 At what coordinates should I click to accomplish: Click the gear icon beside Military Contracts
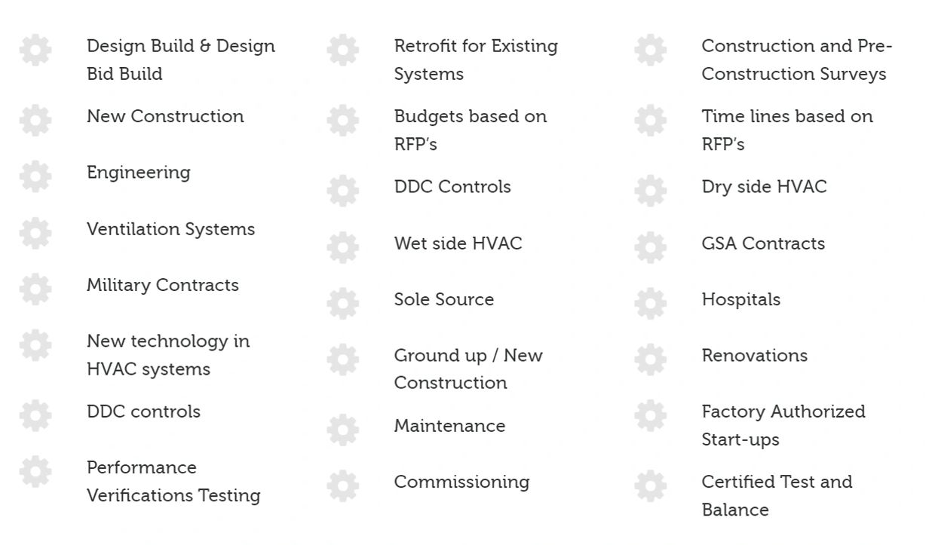(35, 289)
